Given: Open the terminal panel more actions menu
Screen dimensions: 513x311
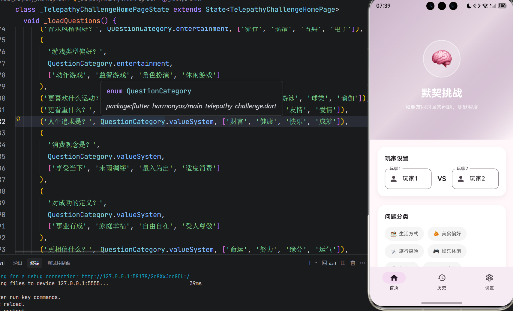Looking at the screenshot, I should (x=362, y=263).
